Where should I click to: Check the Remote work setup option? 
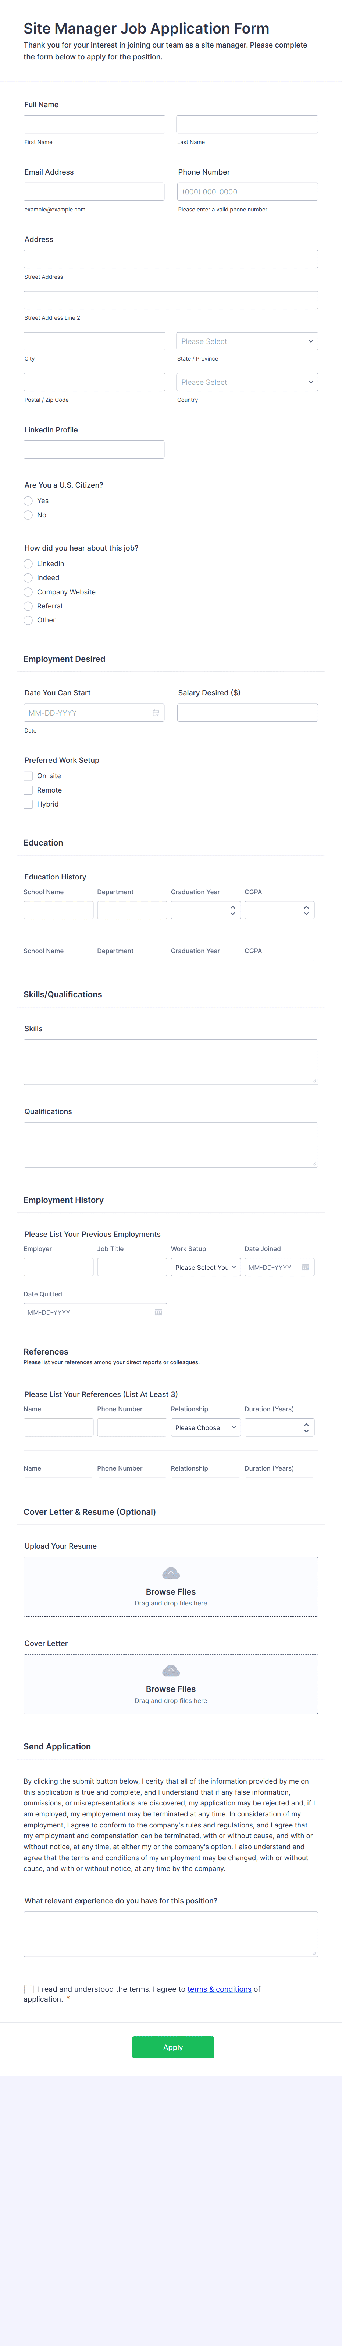[x=28, y=790]
